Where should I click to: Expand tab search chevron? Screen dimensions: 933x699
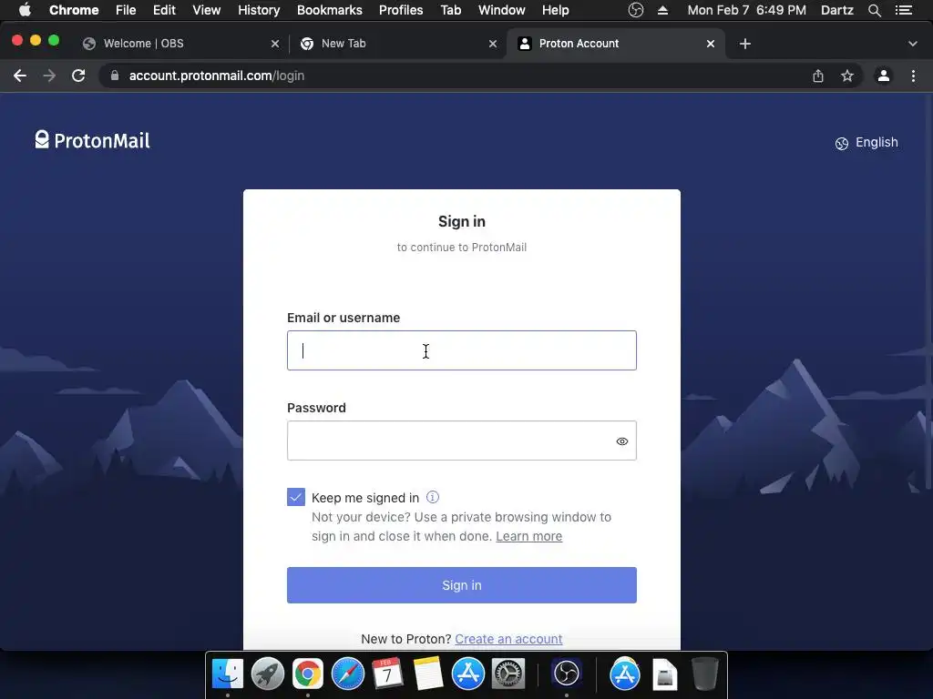click(x=913, y=44)
